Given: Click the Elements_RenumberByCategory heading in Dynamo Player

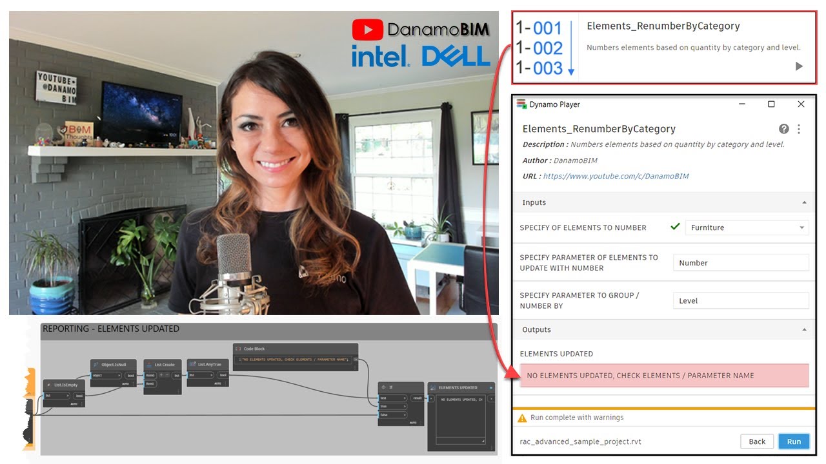Looking at the screenshot, I should click(x=599, y=129).
